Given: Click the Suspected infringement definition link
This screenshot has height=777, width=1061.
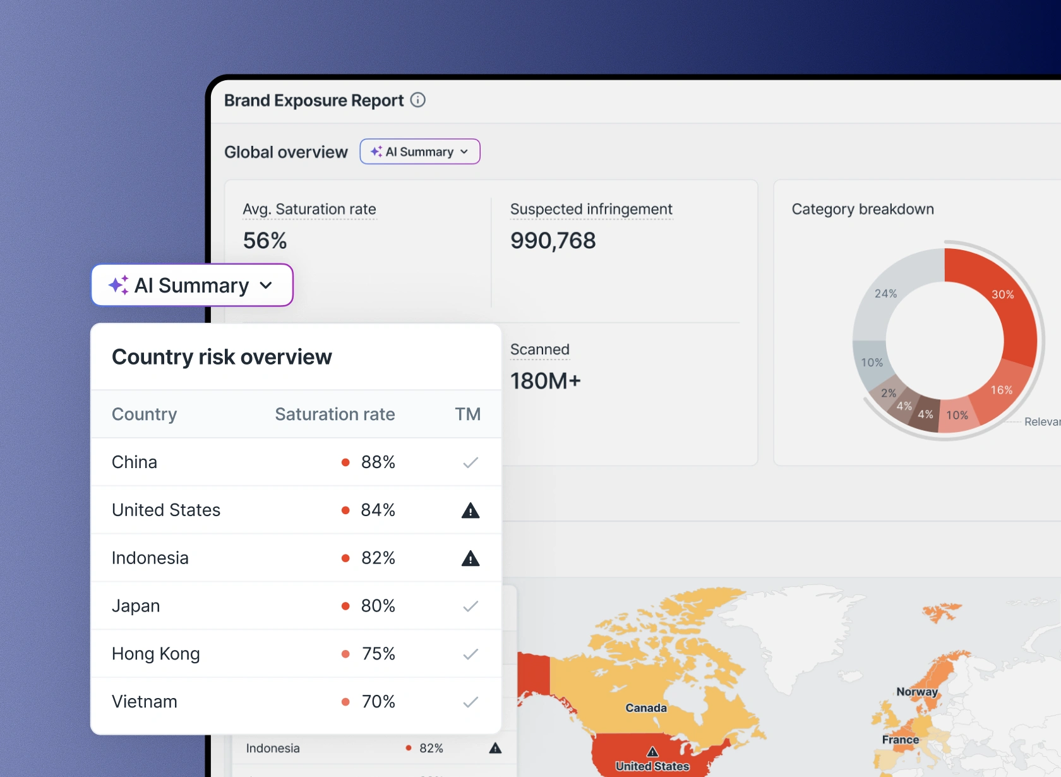Looking at the screenshot, I should [590, 209].
